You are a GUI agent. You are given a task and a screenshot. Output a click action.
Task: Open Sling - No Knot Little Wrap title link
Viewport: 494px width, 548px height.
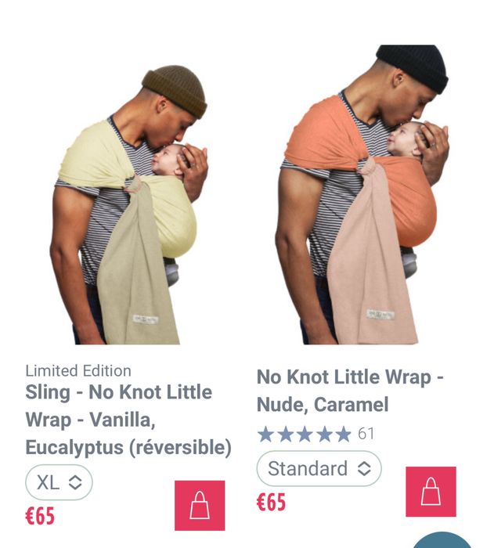point(128,420)
